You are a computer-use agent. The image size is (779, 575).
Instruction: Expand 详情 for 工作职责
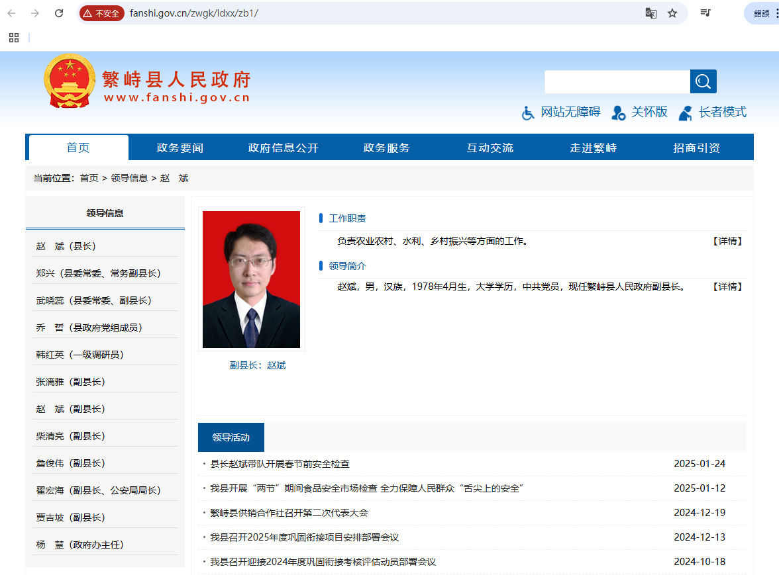pyautogui.click(x=727, y=242)
